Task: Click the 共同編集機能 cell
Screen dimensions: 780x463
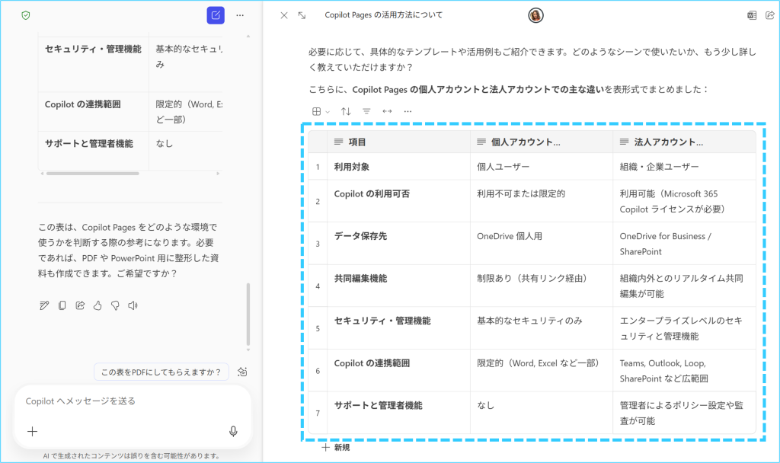Action: (x=399, y=286)
